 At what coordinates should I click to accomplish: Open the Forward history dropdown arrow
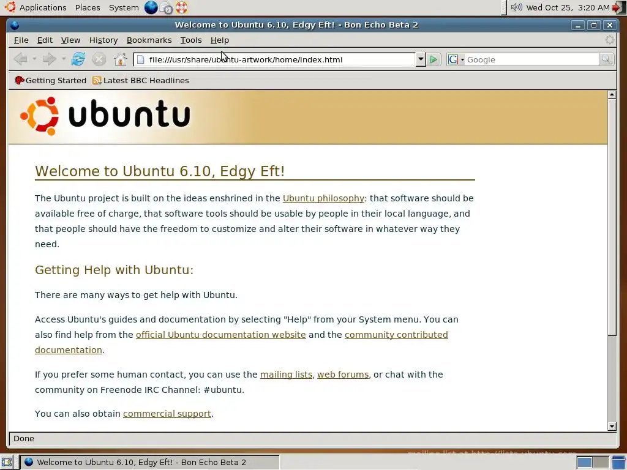pos(64,59)
